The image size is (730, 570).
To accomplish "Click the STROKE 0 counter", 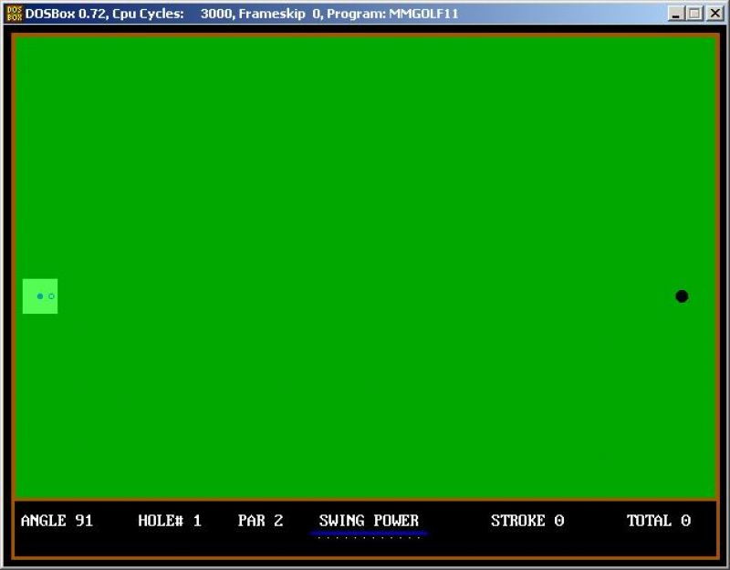I will point(527,520).
